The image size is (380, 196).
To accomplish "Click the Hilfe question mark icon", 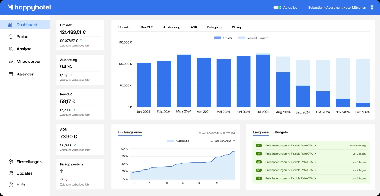I will coord(10,185).
